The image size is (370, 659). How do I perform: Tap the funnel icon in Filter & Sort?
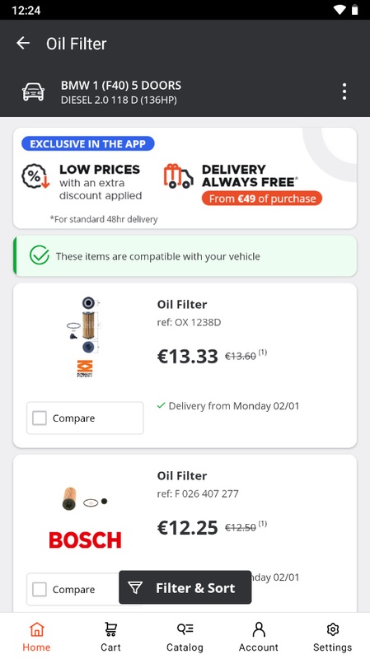[x=135, y=587]
